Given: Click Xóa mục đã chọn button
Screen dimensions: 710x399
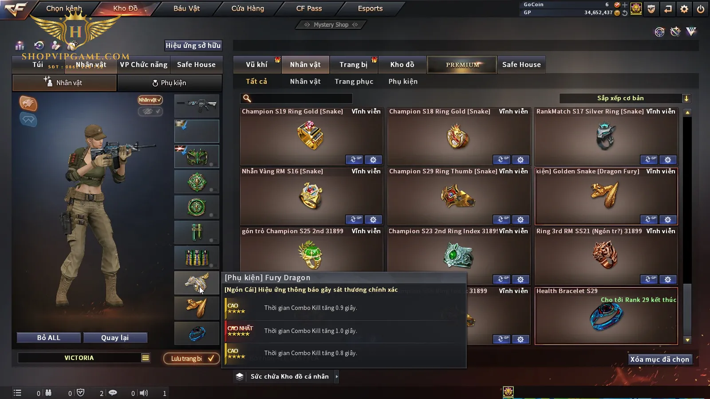Looking at the screenshot, I should [x=659, y=360].
